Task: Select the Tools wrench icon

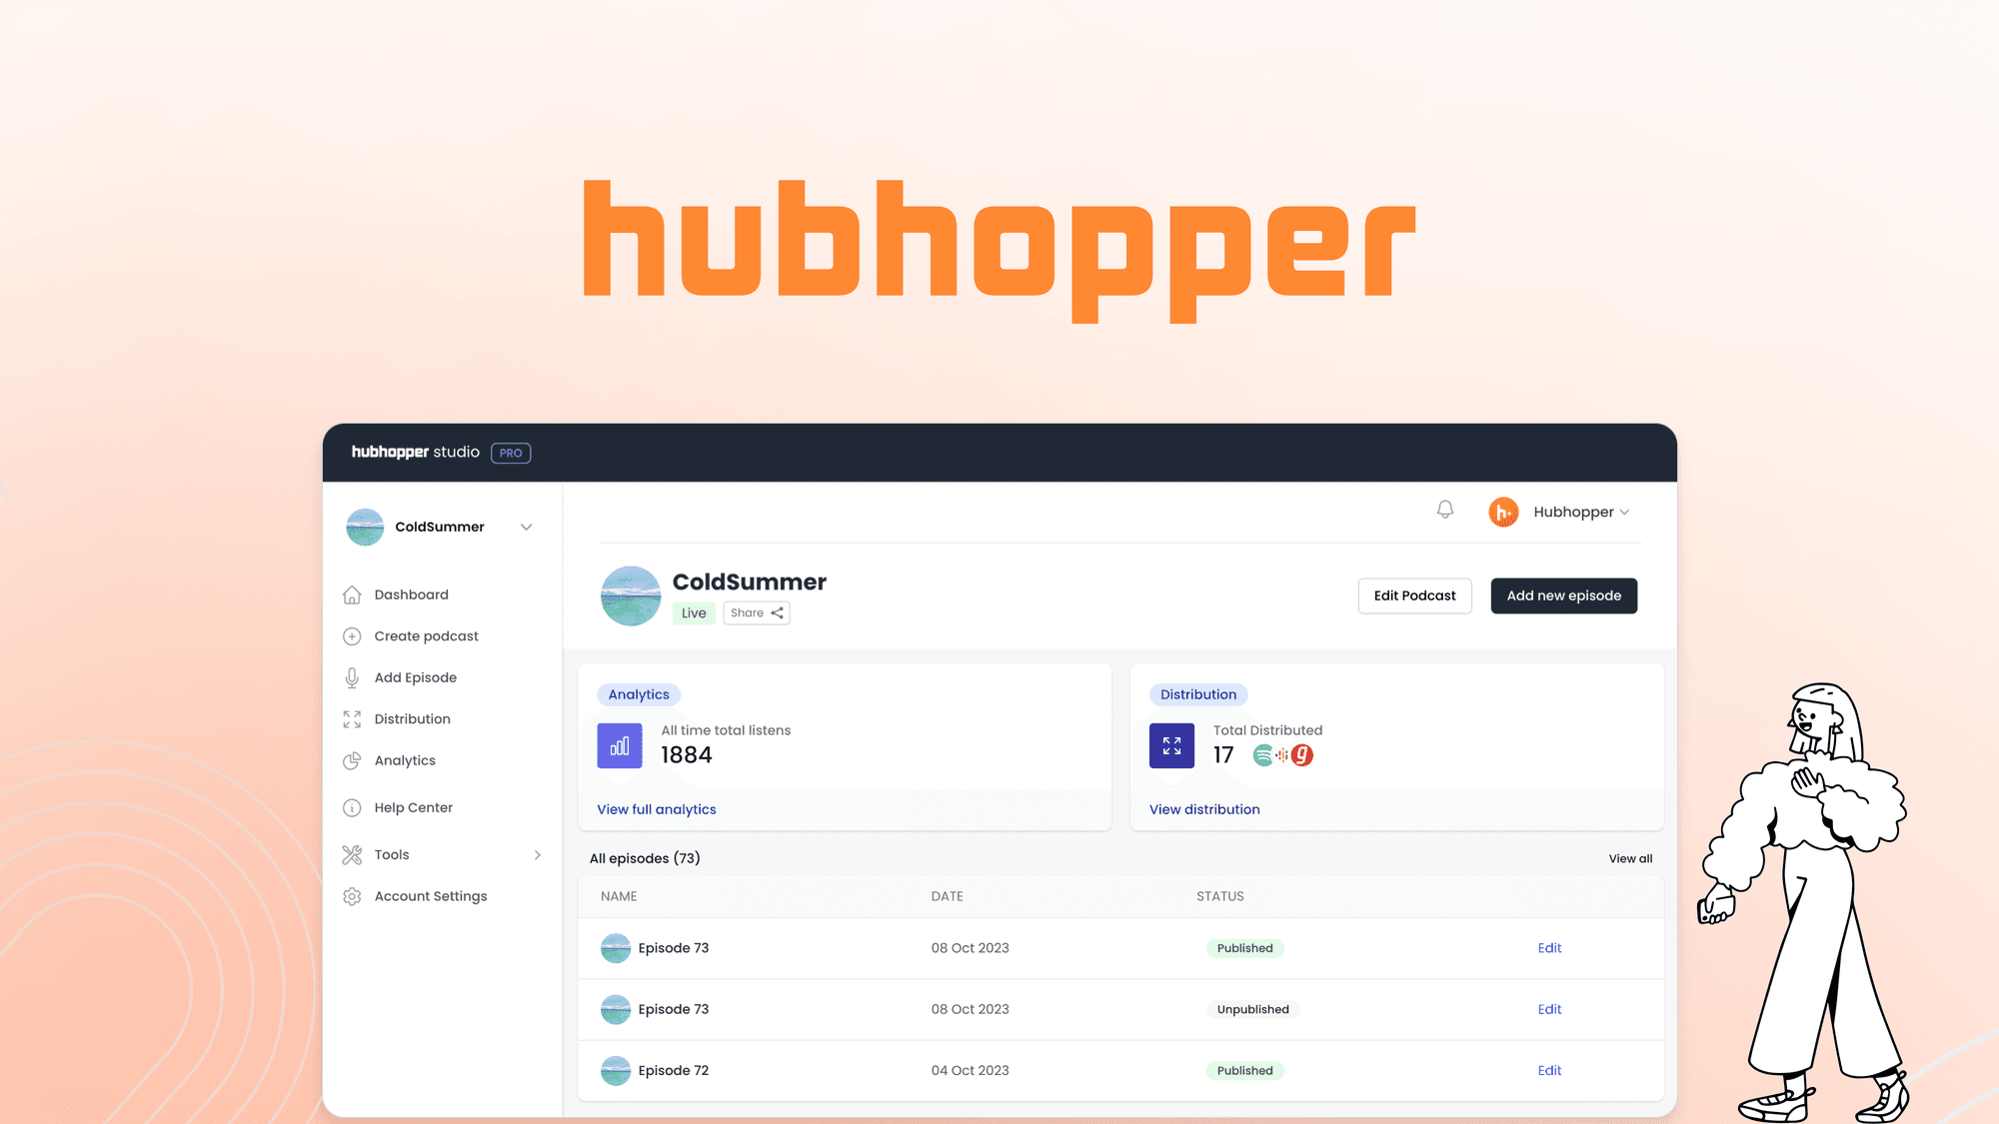Action: tap(352, 854)
